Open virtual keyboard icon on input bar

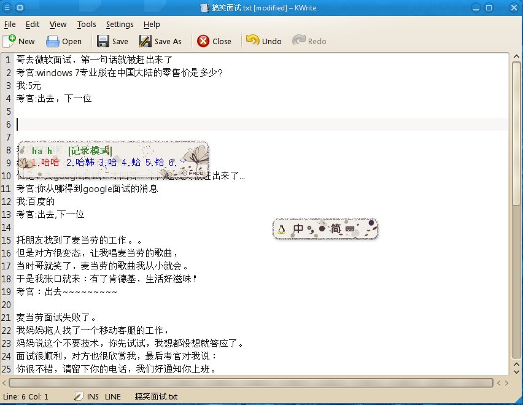click(x=350, y=229)
